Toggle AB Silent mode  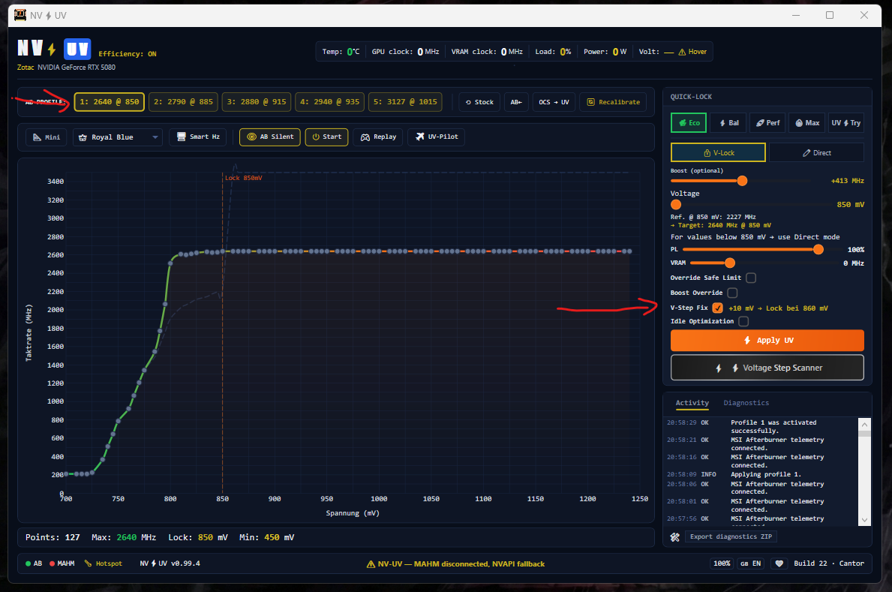pyautogui.click(x=269, y=137)
